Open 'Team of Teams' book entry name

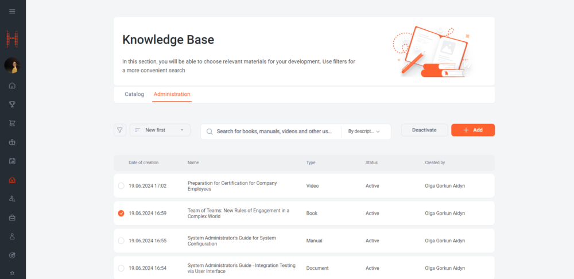(x=238, y=214)
